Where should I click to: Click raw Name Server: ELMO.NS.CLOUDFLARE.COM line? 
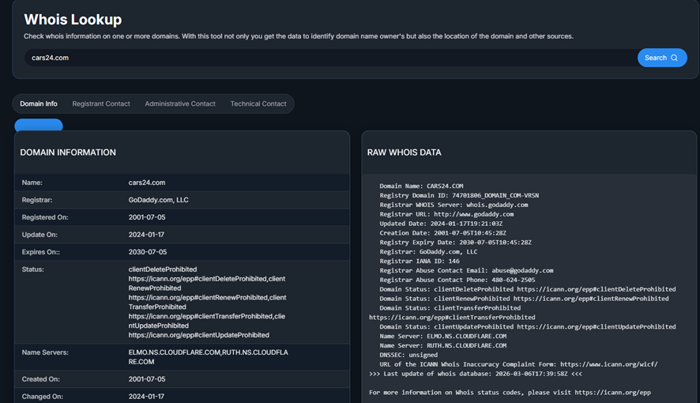click(x=443, y=336)
